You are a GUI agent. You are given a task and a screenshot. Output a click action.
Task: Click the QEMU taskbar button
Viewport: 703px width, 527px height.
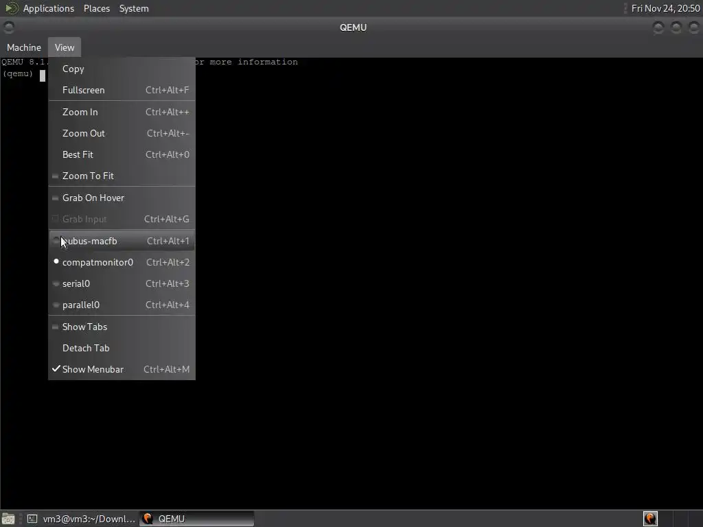[x=197, y=519]
